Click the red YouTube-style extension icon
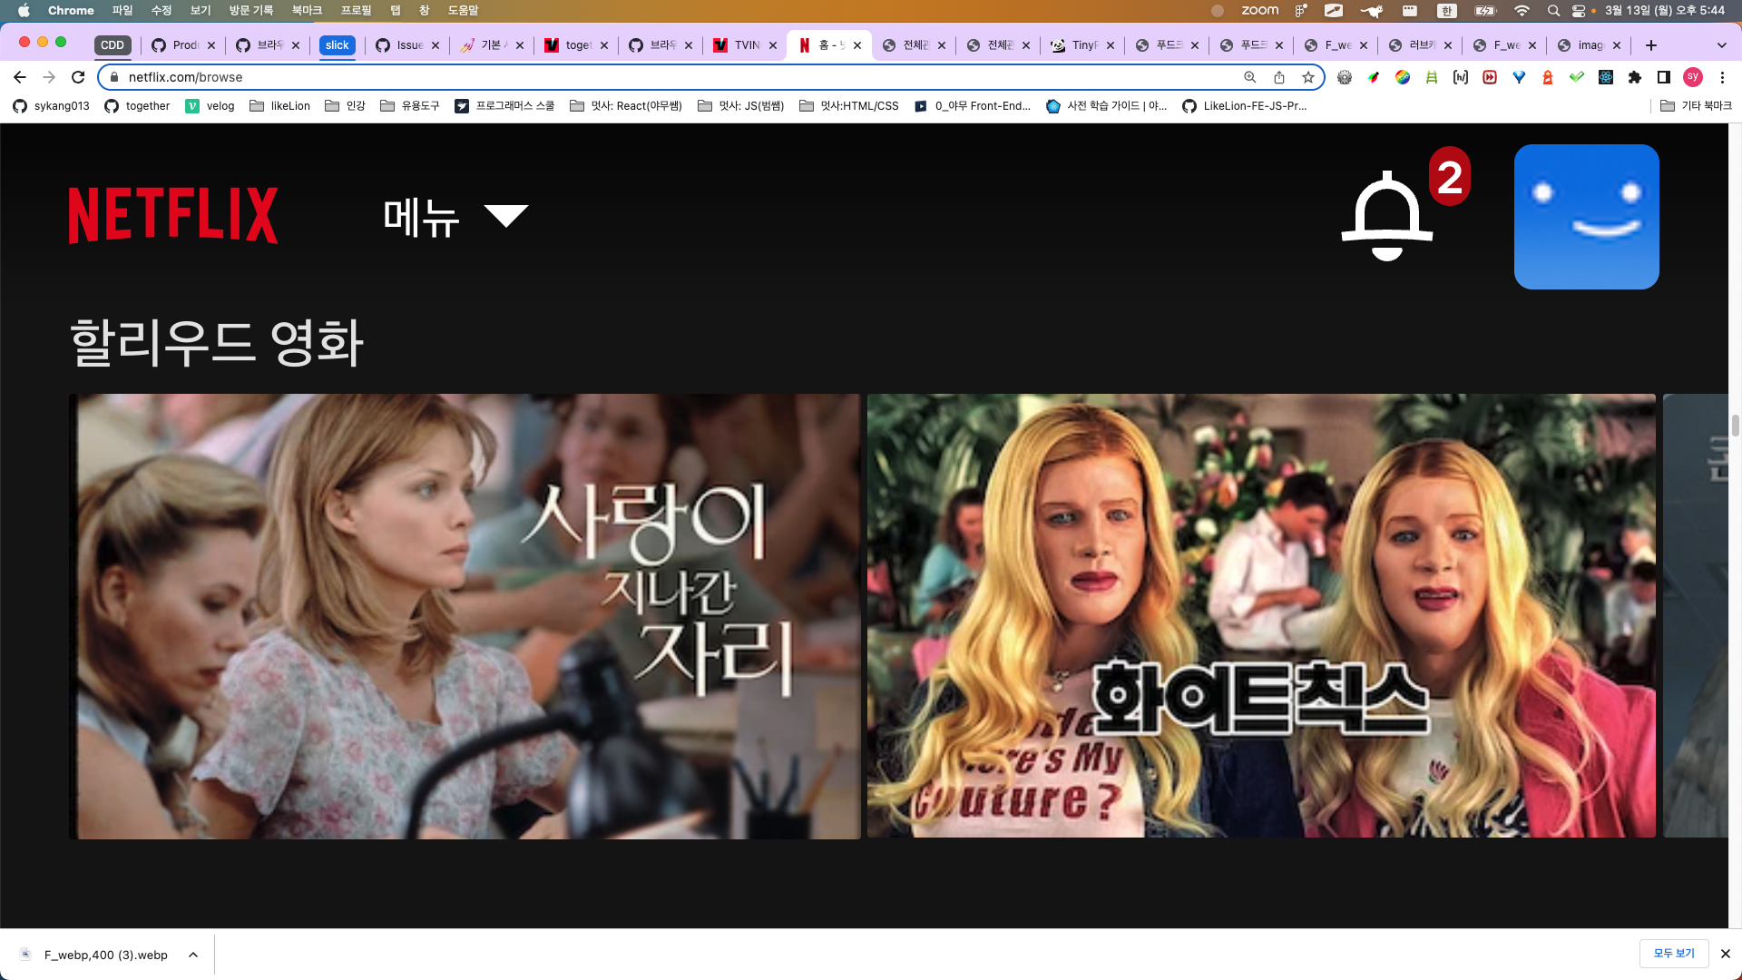This screenshot has height=980, width=1742. click(1490, 77)
